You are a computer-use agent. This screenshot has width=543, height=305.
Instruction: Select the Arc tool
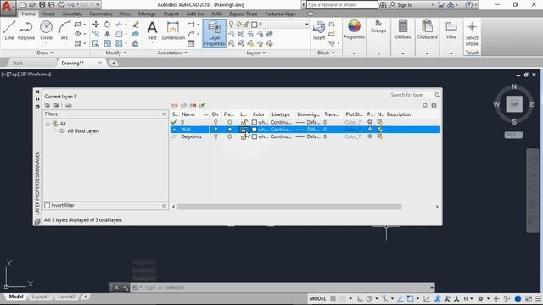tap(64, 30)
